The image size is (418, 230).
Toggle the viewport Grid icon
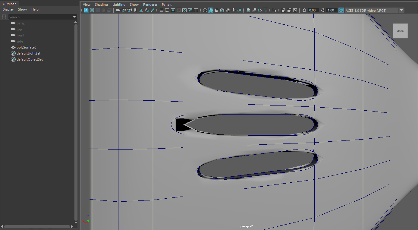162,10
